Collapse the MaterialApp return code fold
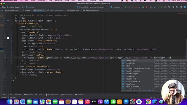The image size is (187, 105). pos(12,24)
